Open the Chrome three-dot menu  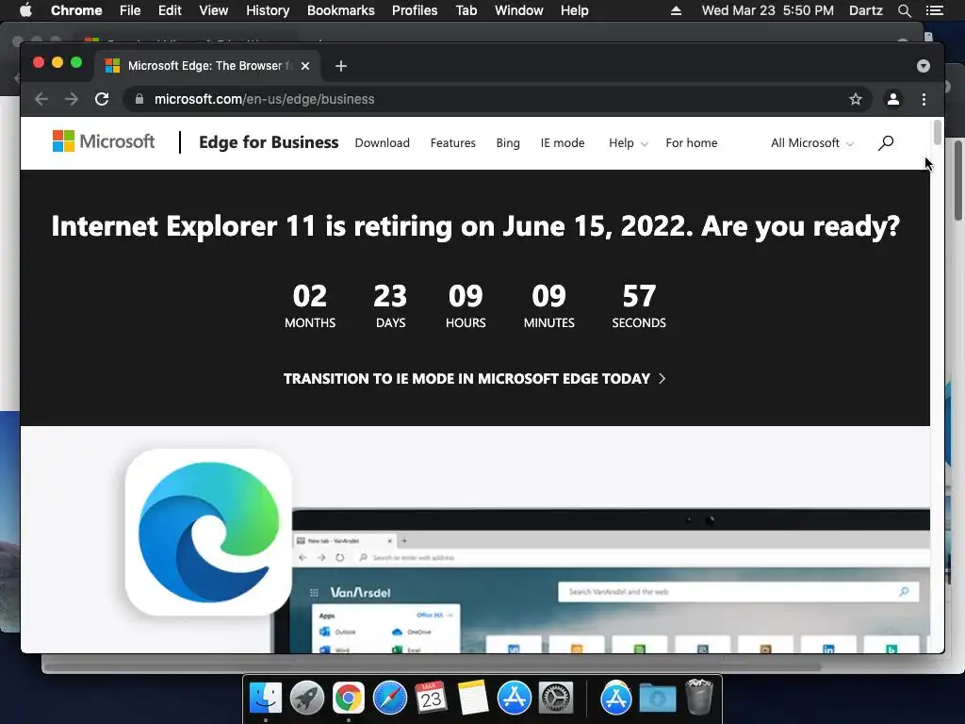[x=924, y=99]
